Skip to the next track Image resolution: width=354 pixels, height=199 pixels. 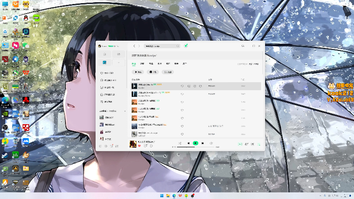click(x=203, y=143)
